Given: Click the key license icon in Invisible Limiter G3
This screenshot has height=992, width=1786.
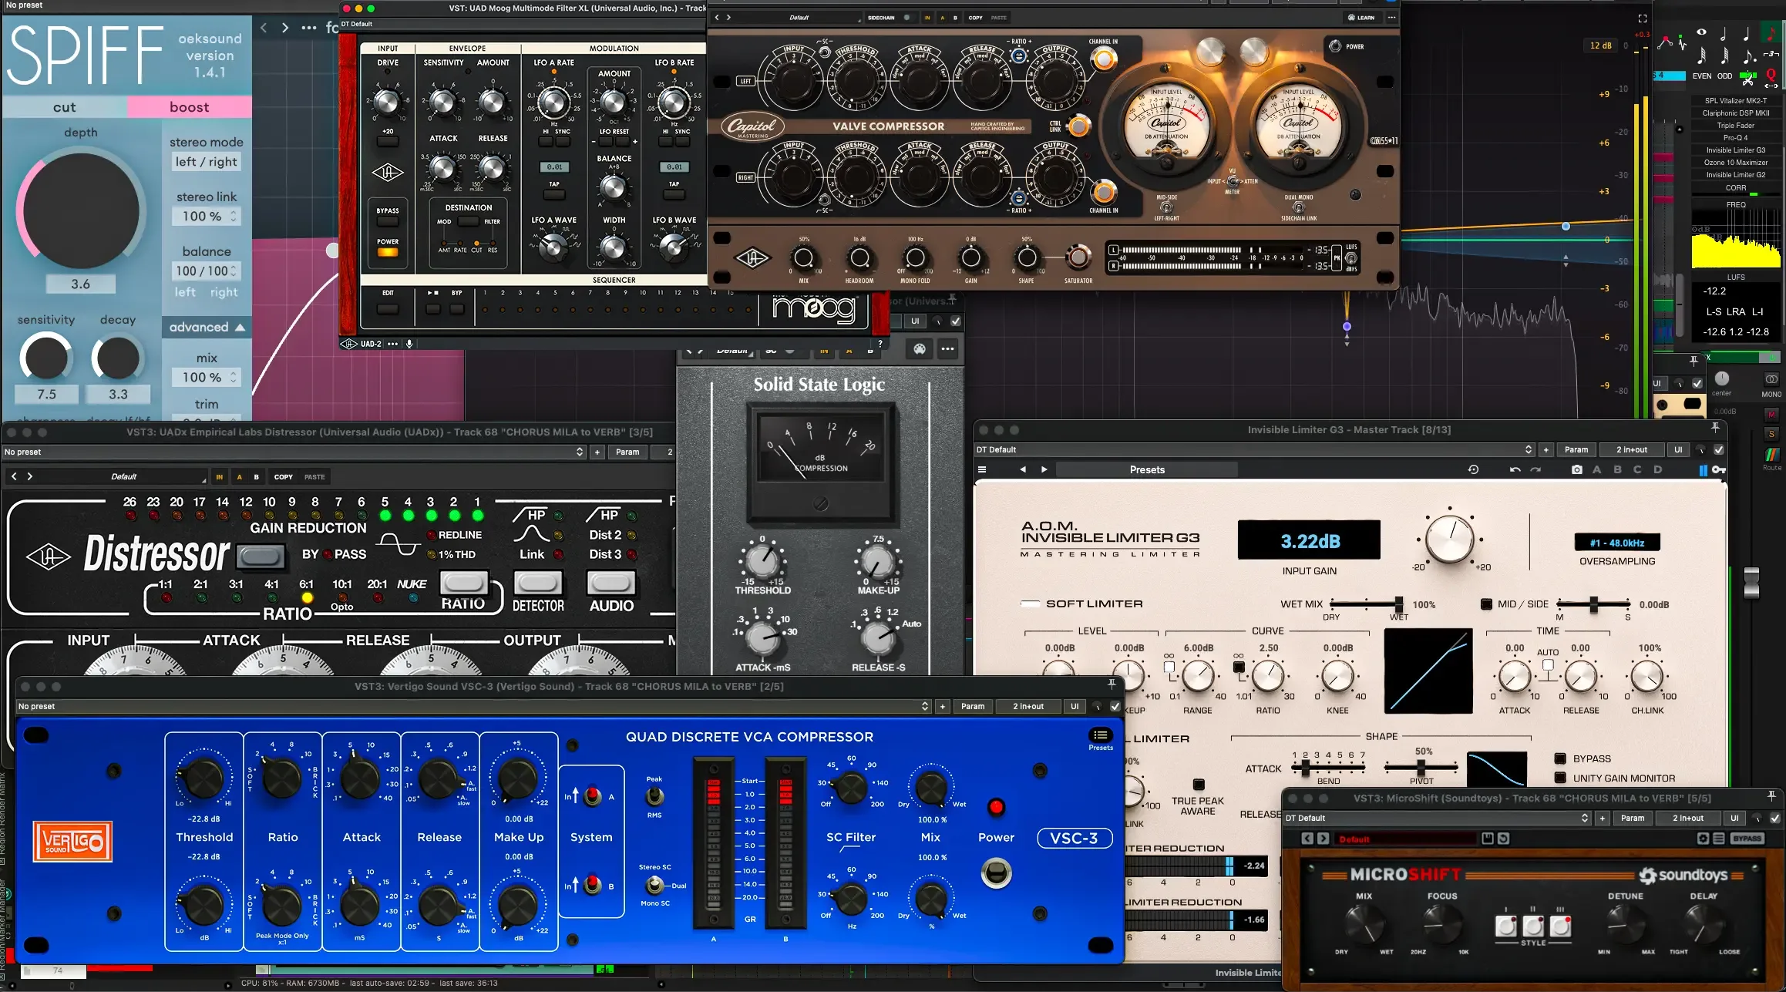Looking at the screenshot, I should coord(1718,469).
